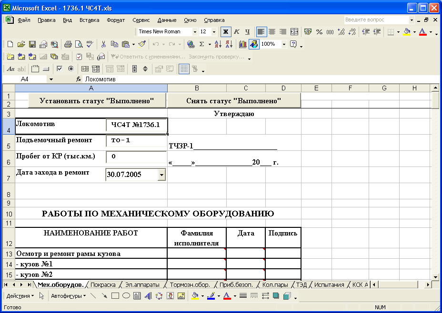
Task: Open the Данные menu
Action: click(167, 20)
